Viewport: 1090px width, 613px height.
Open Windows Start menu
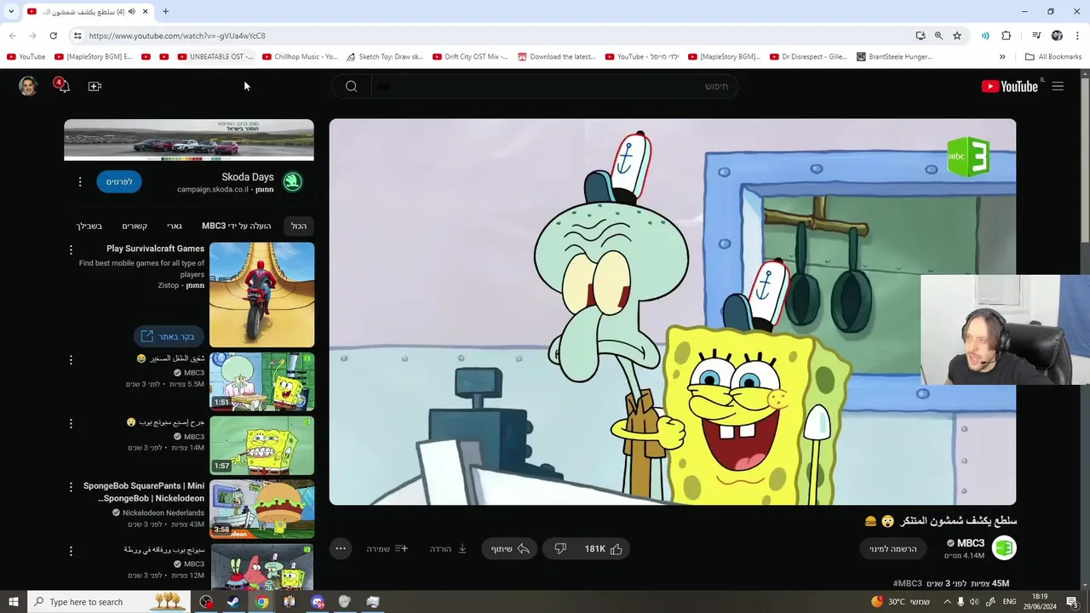[13, 602]
